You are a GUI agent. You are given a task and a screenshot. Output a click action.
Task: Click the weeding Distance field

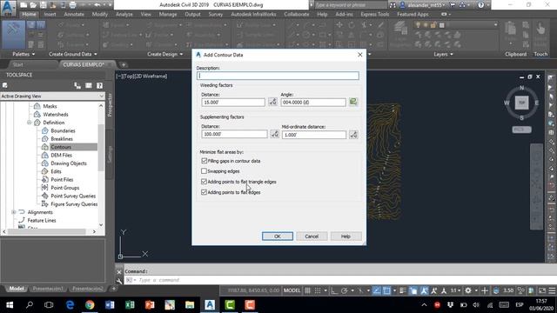[x=233, y=103]
